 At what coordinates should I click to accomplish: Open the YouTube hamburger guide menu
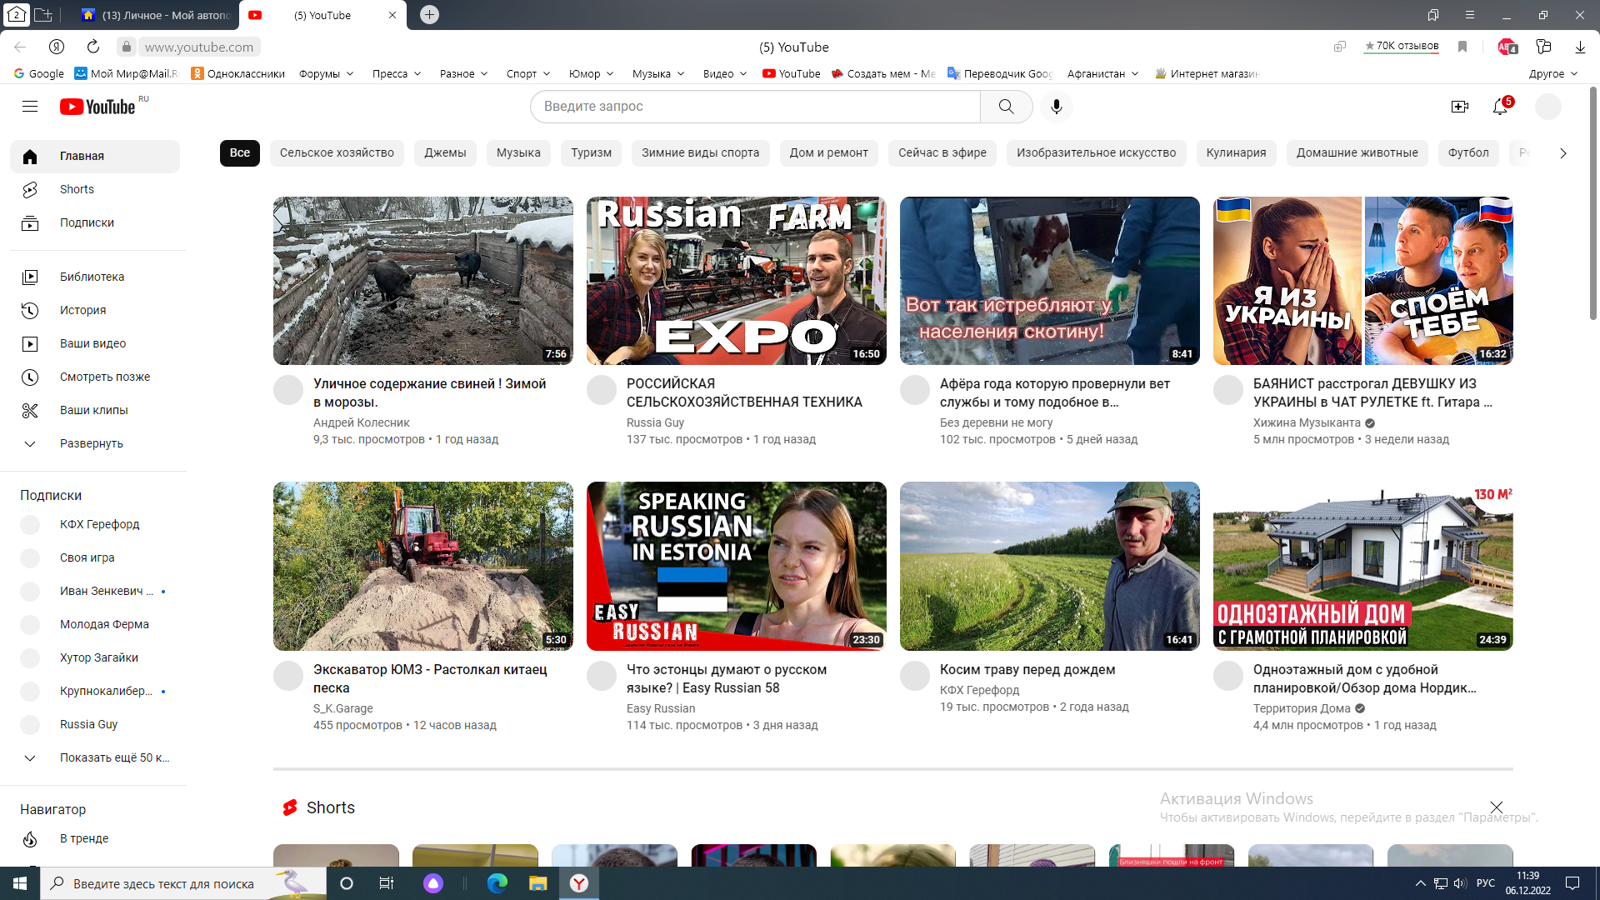[x=30, y=107]
